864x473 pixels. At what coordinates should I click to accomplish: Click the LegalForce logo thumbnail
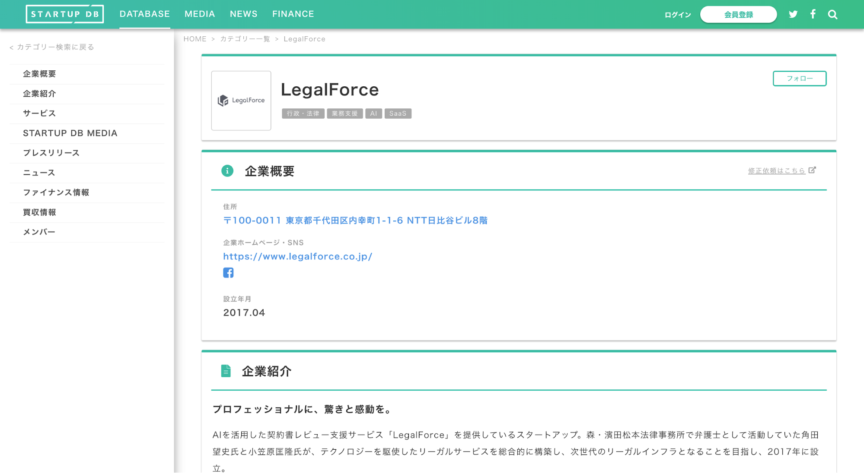241,101
